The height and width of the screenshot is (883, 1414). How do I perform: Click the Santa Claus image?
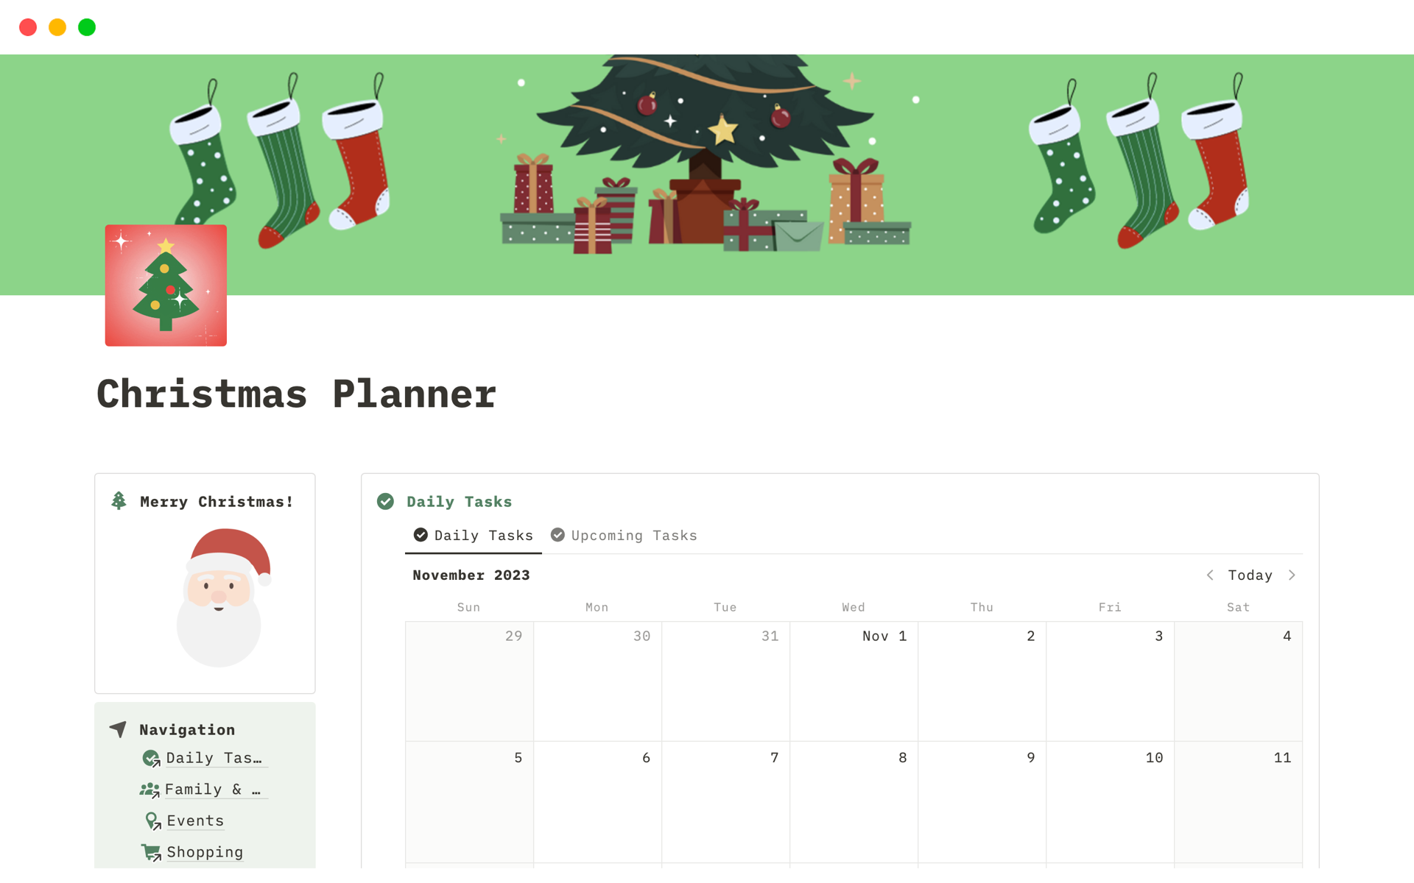[x=219, y=597]
